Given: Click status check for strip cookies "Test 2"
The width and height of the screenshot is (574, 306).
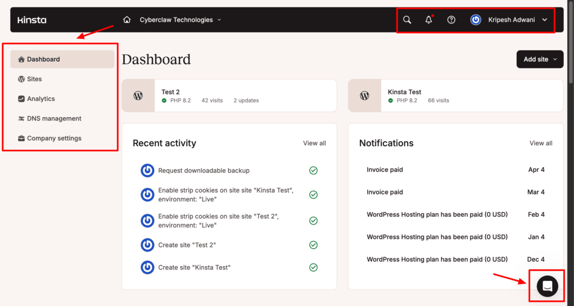Looking at the screenshot, I should point(313,221).
